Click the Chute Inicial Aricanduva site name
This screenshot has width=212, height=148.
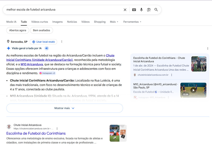[28, 125]
